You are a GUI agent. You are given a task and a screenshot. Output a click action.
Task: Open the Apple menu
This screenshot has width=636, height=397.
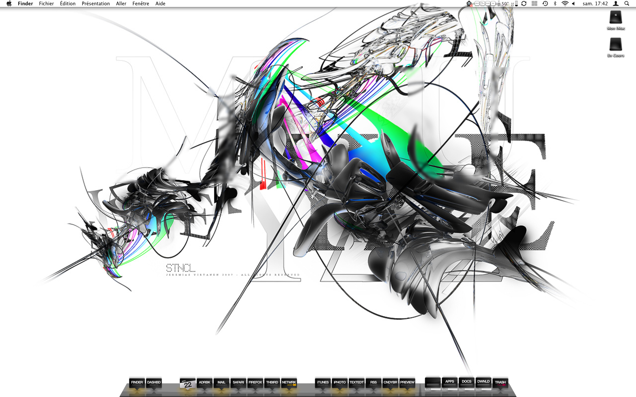point(9,4)
